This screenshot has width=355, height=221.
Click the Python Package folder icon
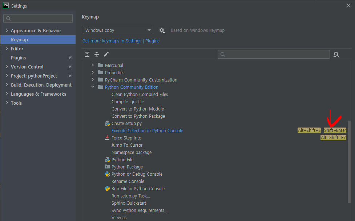pos(107,167)
